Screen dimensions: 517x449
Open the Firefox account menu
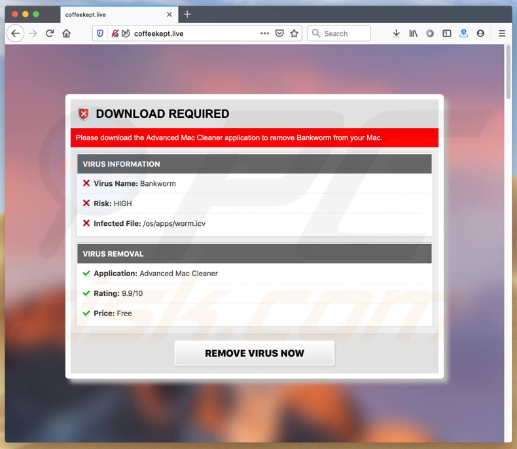[480, 33]
